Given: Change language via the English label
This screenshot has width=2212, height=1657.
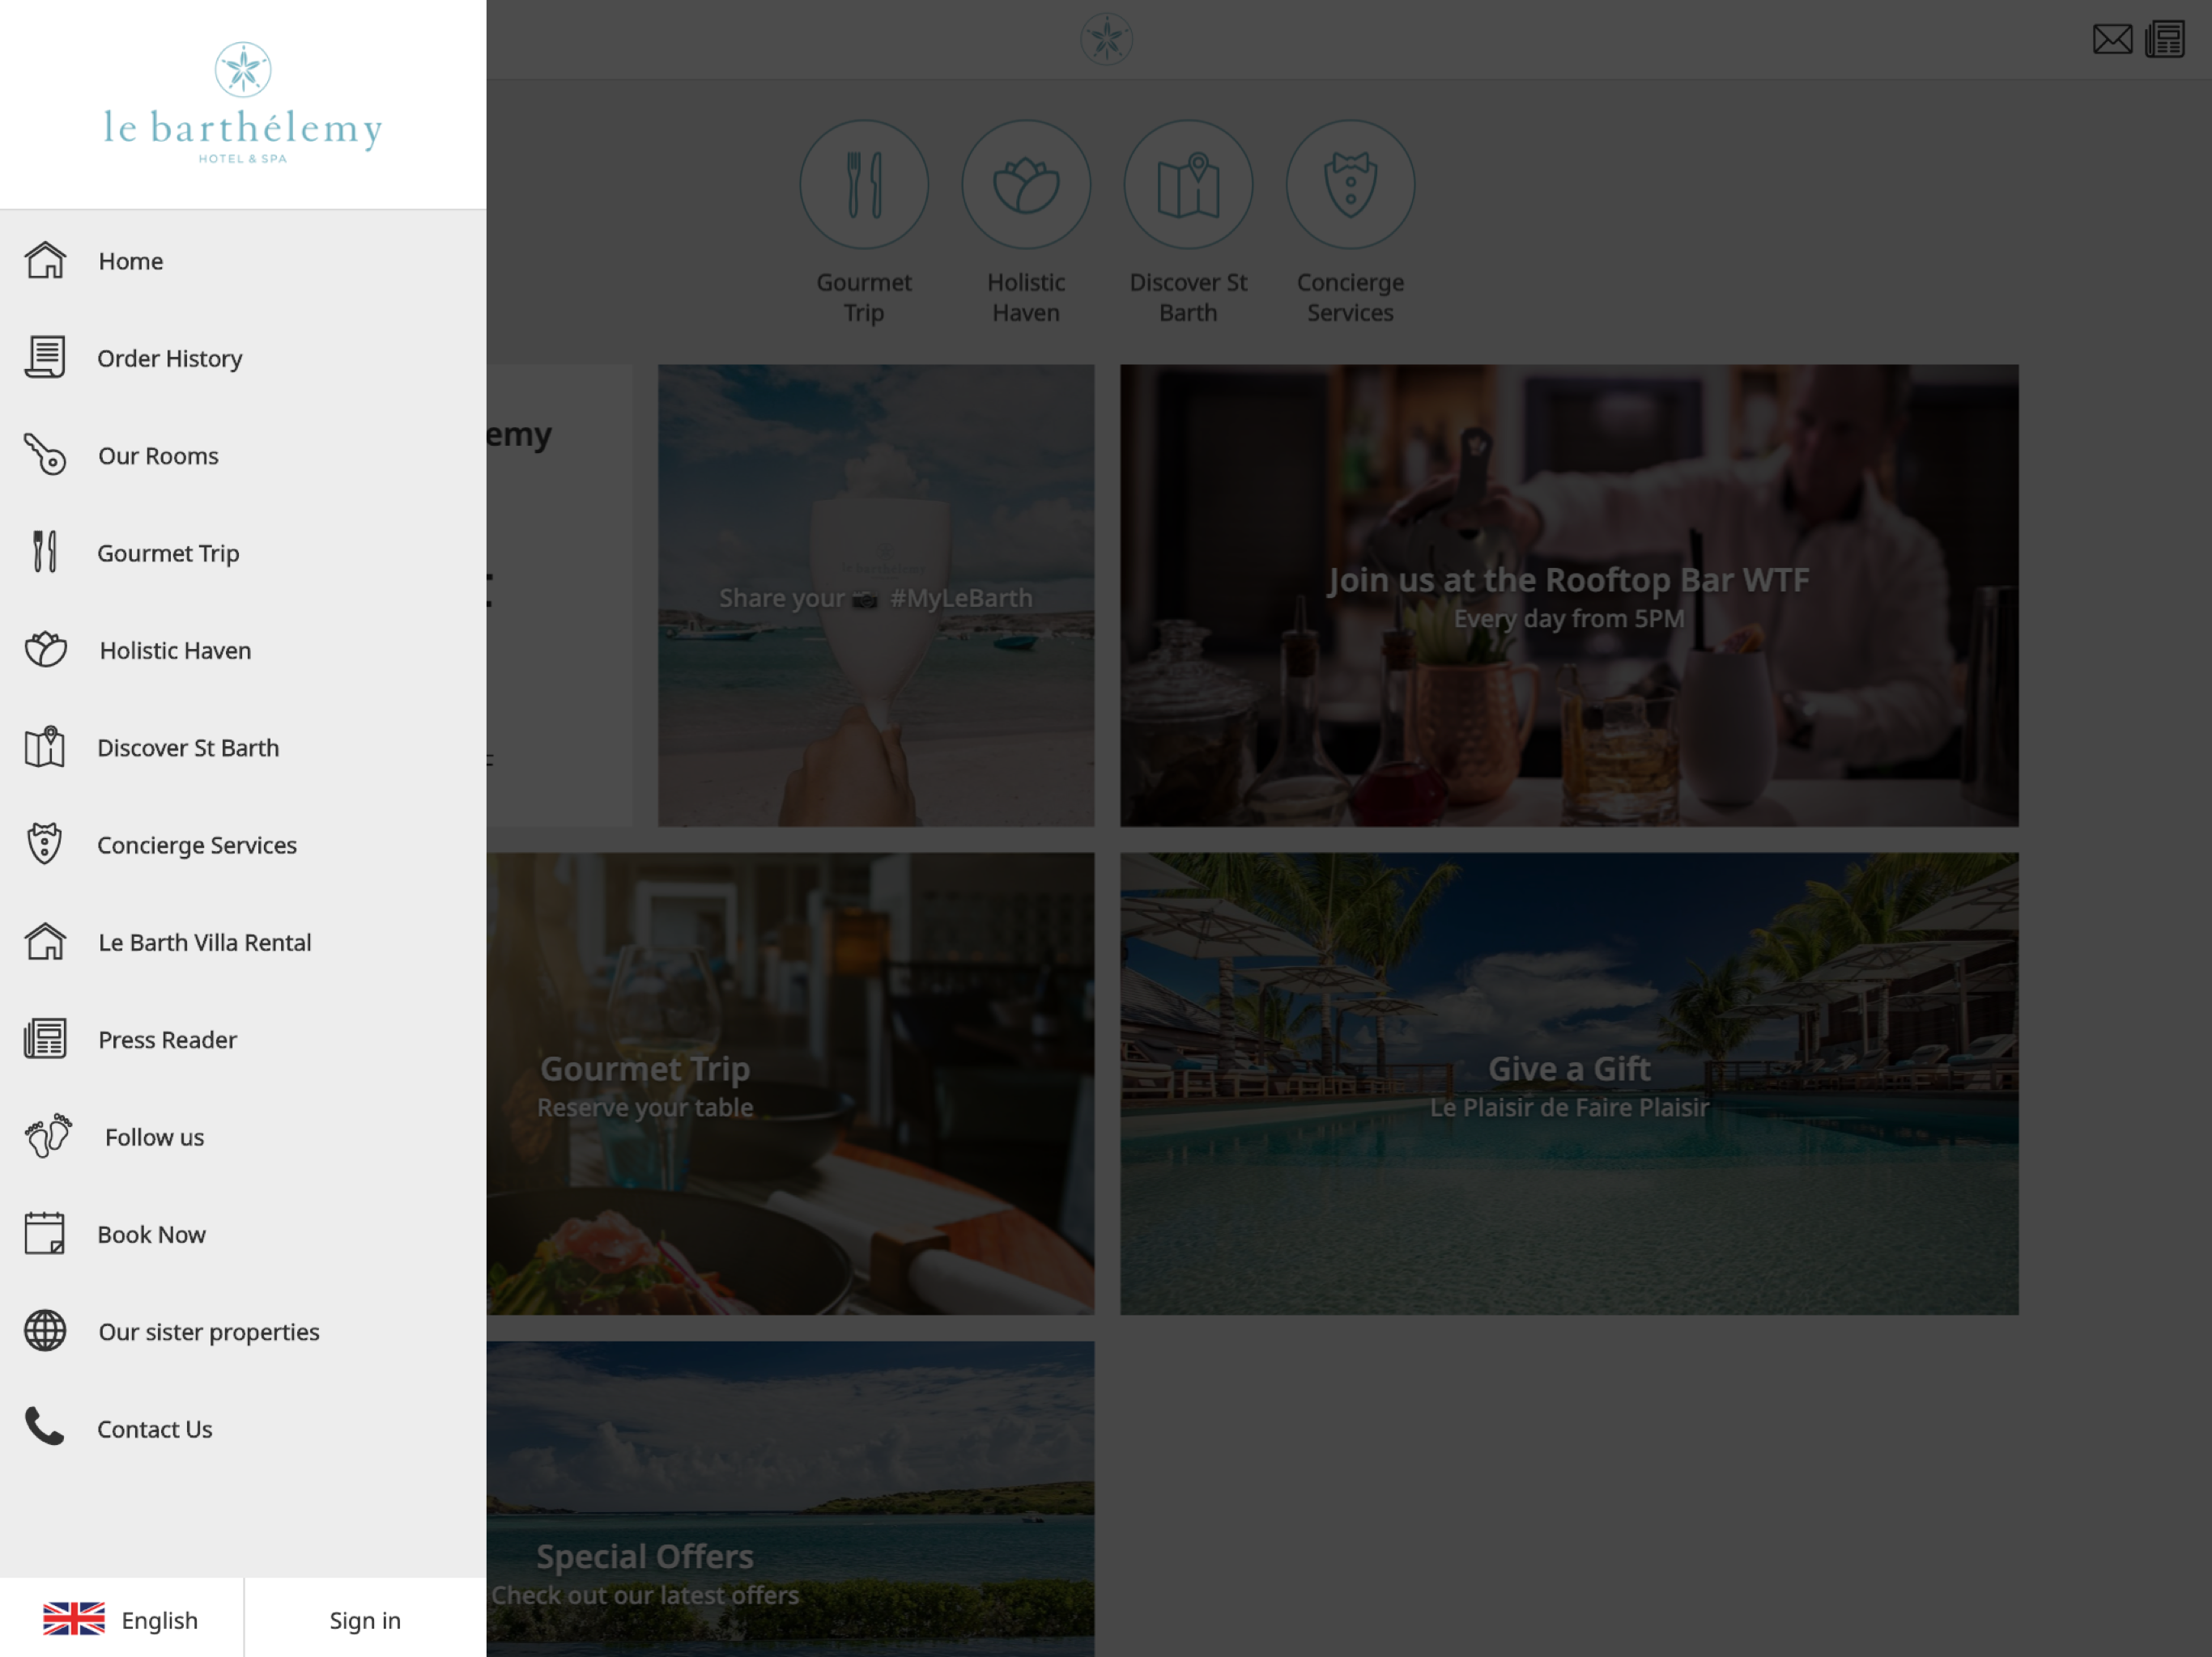Looking at the screenshot, I should [159, 1619].
